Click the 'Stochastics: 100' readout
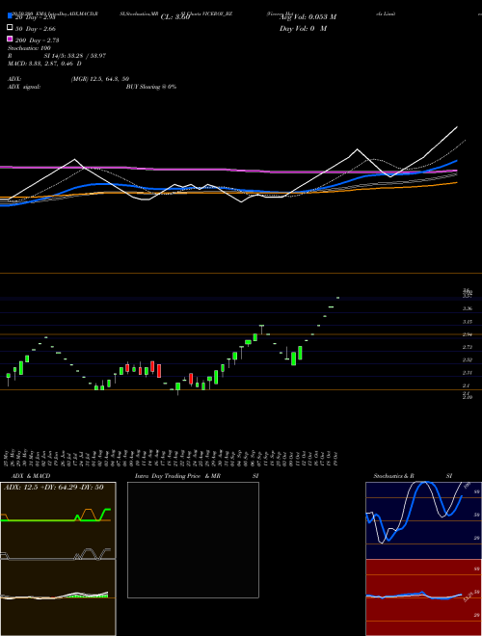Viewport: 482px width, 636px height. [29, 48]
